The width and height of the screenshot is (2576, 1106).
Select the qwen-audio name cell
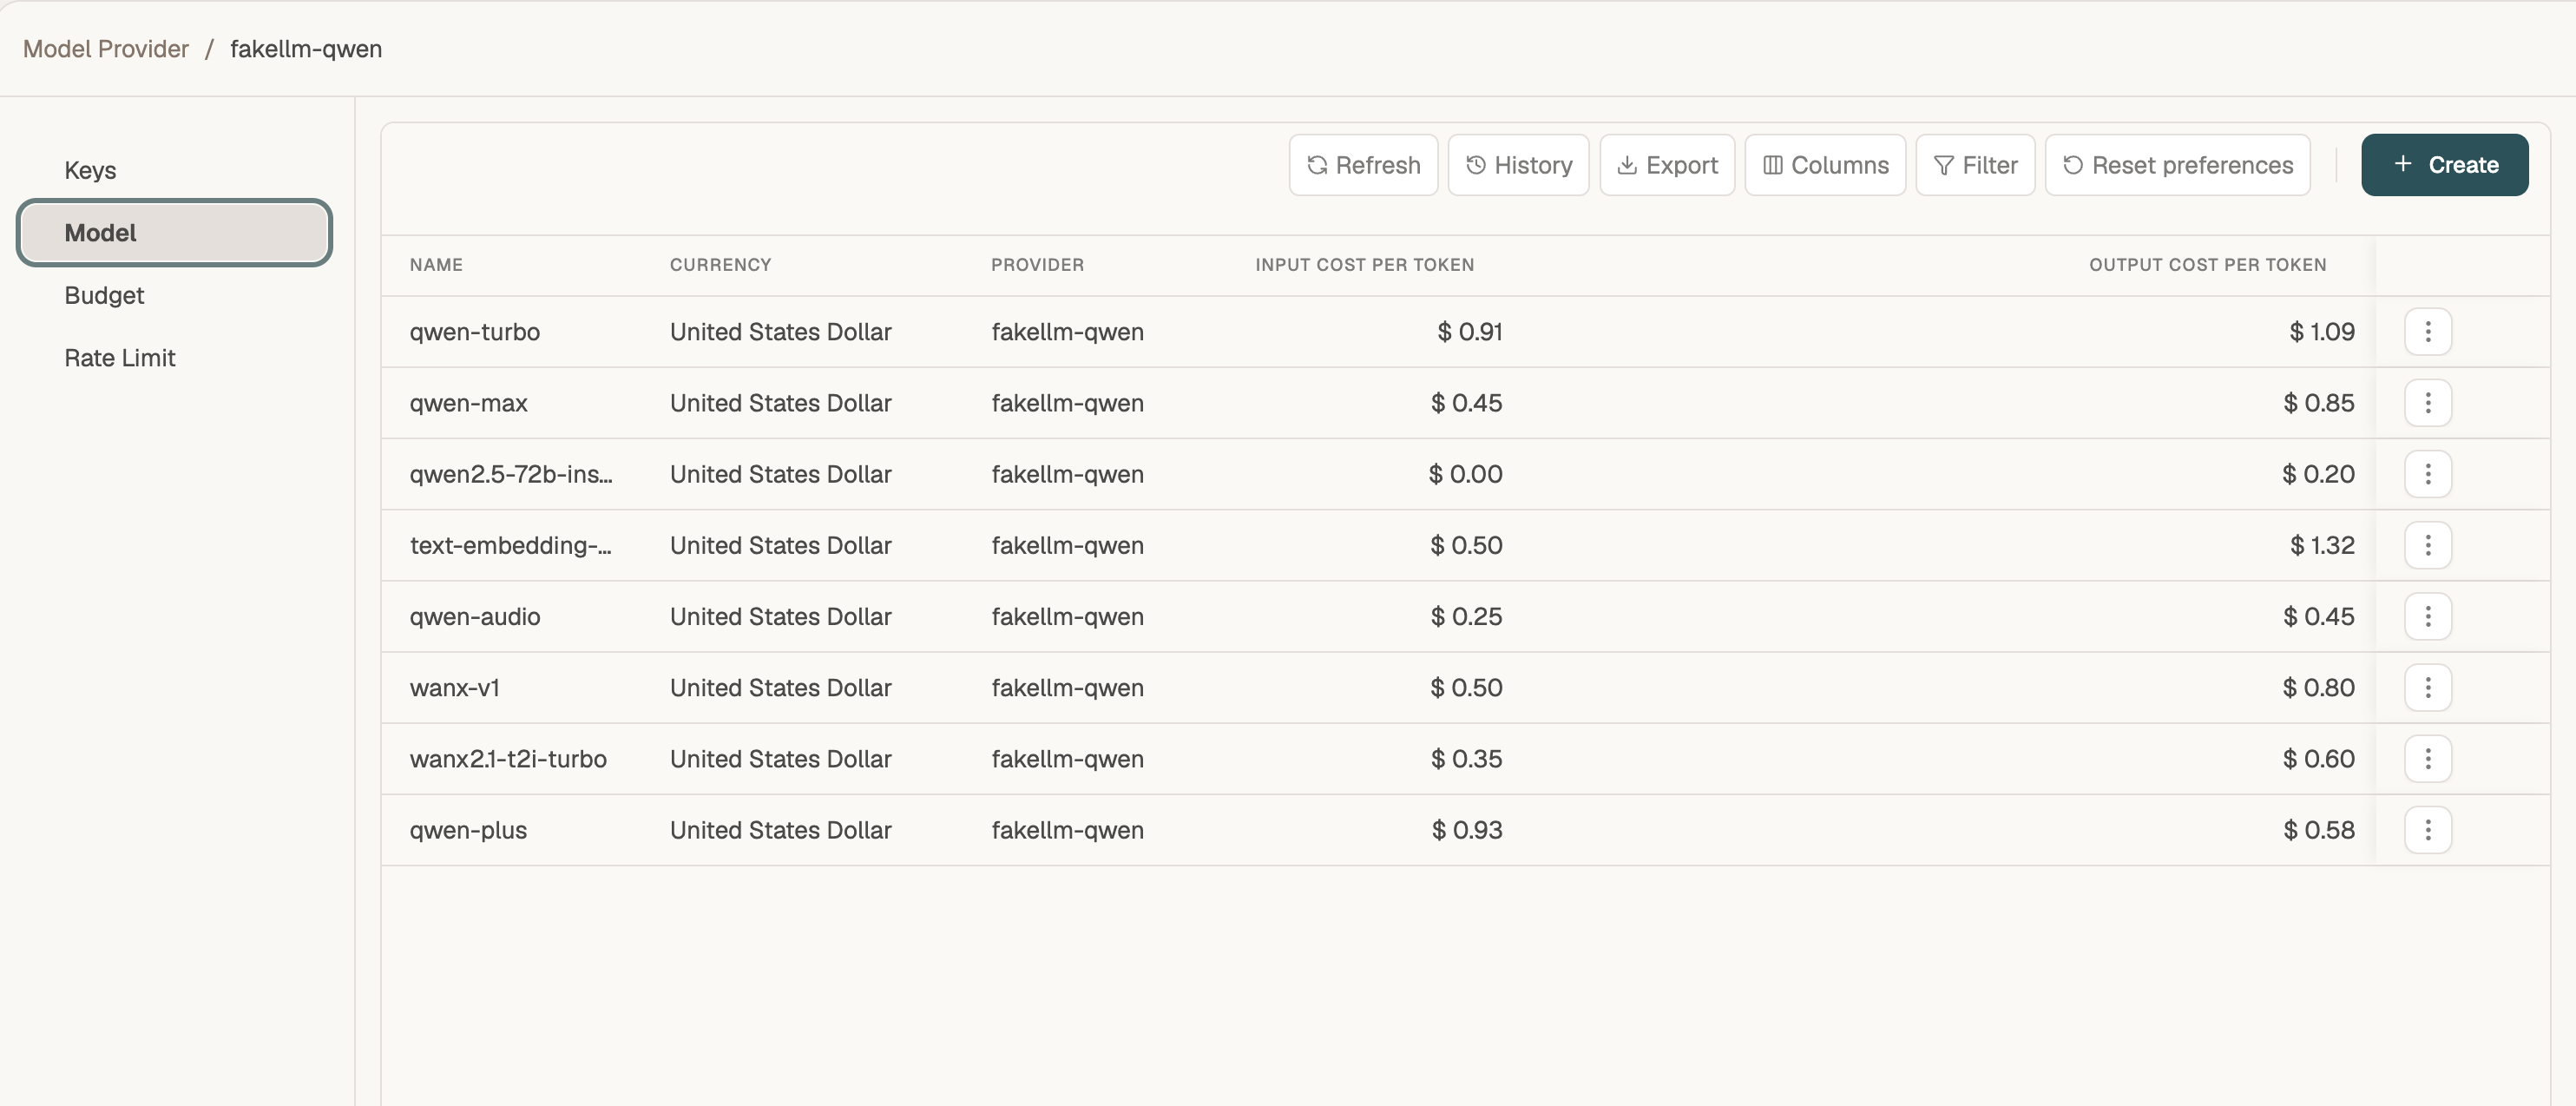475,616
